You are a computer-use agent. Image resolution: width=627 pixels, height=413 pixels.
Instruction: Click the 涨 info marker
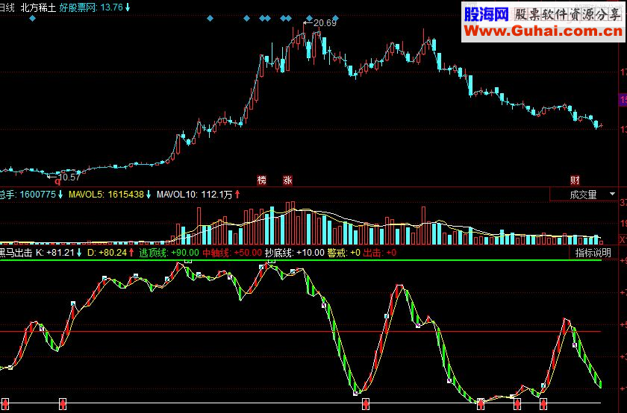tap(287, 180)
